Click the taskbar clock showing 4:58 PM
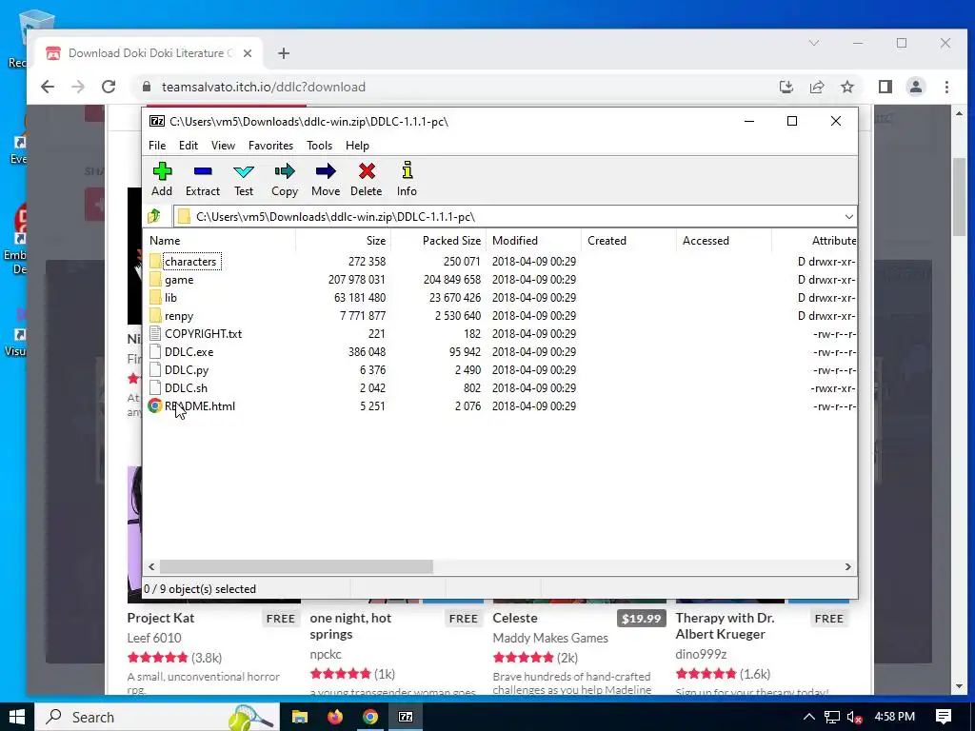The image size is (975, 731). (x=895, y=717)
